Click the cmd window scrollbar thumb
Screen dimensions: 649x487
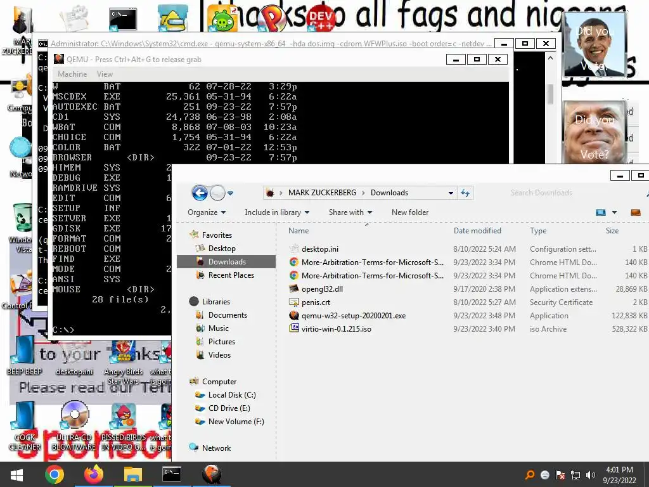(550, 94)
